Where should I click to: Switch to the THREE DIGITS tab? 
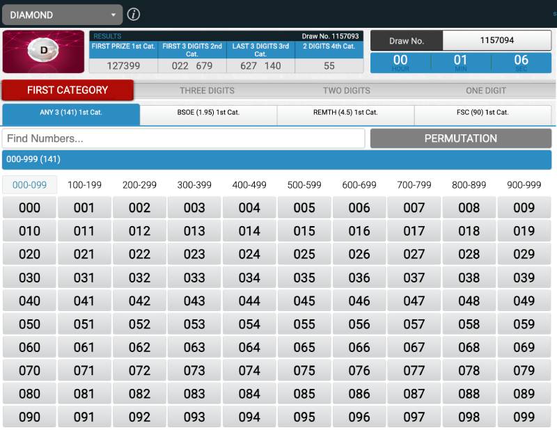[x=207, y=90]
